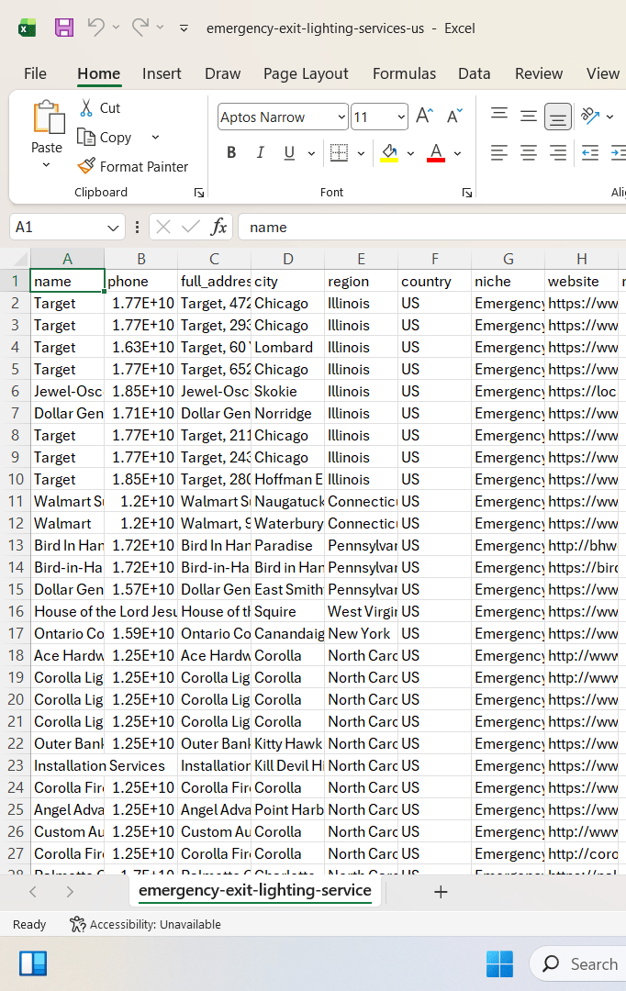Viewport: 626px width, 991px height.
Task: Click Align Right icon
Action: tap(558, 153)
